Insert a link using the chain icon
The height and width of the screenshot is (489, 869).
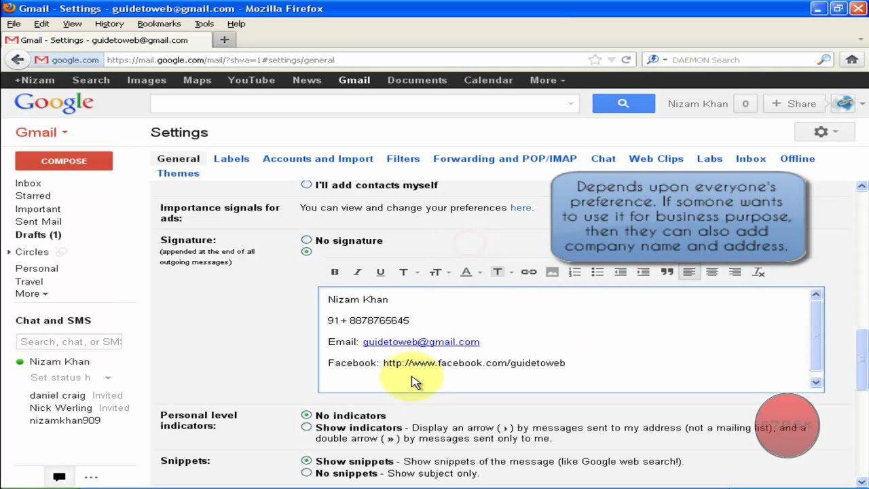tap(529, 272)
